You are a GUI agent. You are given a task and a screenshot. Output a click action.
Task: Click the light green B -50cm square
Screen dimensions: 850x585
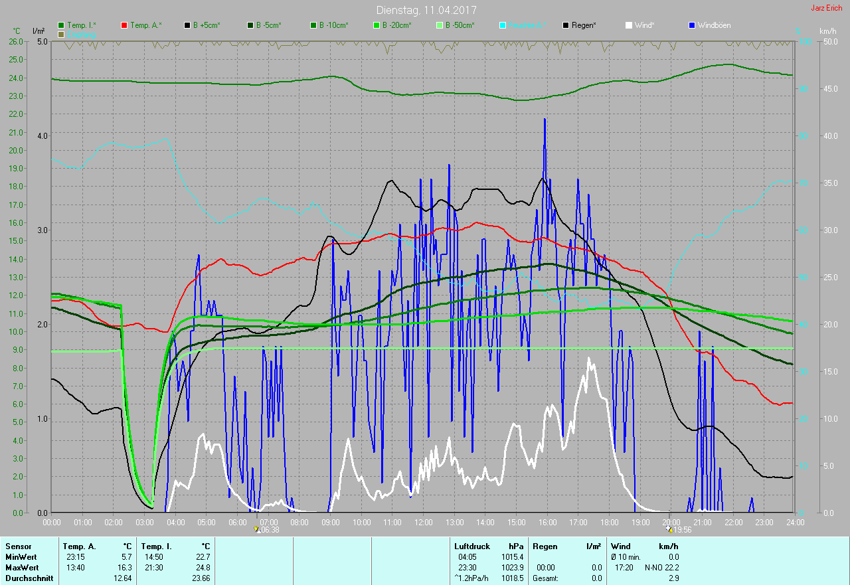439,25
